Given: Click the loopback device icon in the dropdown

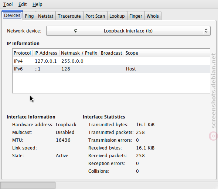Looking at the screenshot, I should click(x=76, y=31).
